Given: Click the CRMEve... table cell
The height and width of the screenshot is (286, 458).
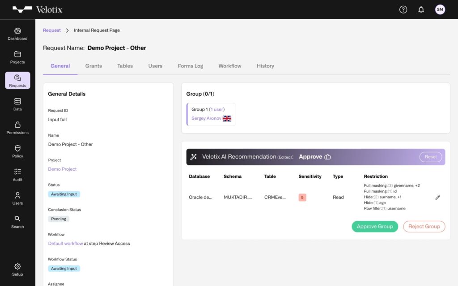Looking at the screenshot, I should coord(275,197).
